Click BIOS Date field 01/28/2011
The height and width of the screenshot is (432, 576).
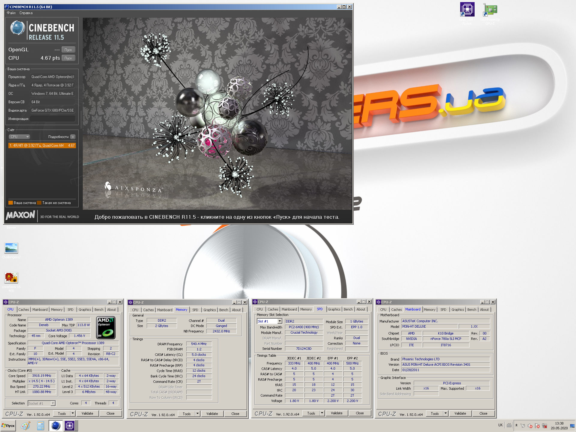coord(445,370)
